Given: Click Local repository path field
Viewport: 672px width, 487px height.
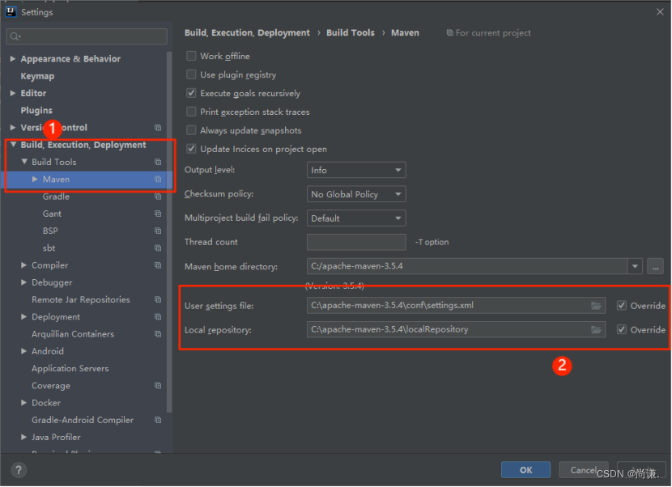Looking at the screenshot, I should 456,329.
